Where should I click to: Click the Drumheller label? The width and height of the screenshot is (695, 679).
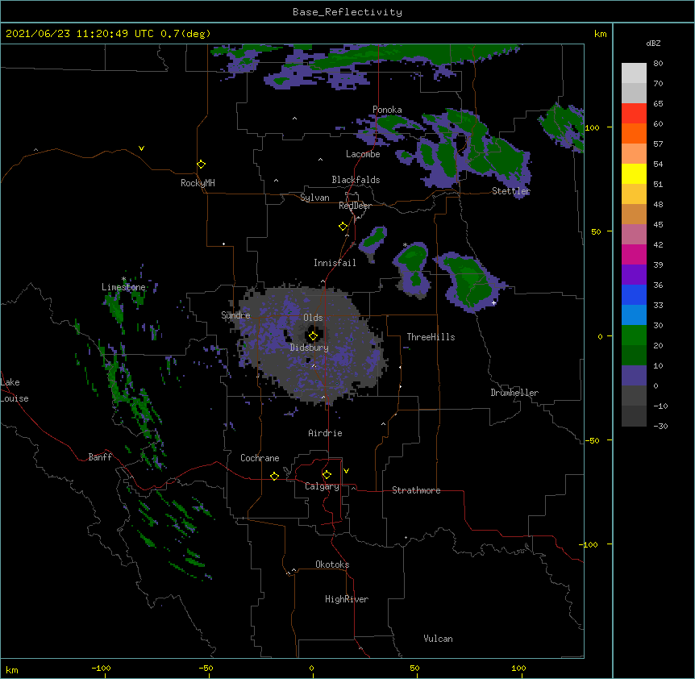pyautogui.click(x=514, y=393)
